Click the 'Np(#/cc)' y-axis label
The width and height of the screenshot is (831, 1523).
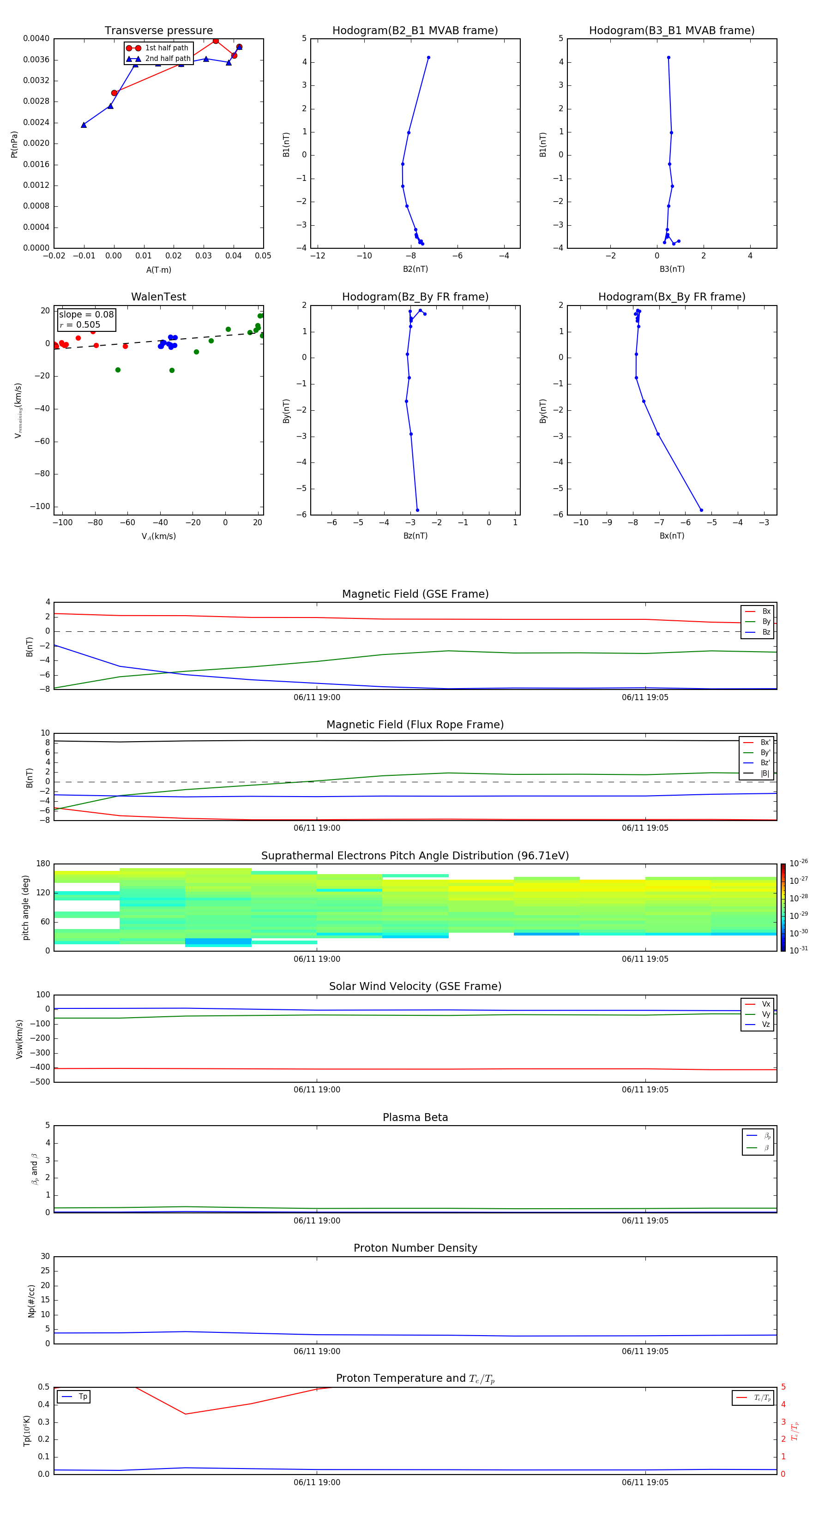coord(31,1301)
